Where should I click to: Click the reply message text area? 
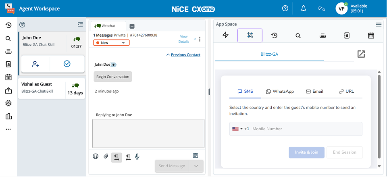[148, 133]
